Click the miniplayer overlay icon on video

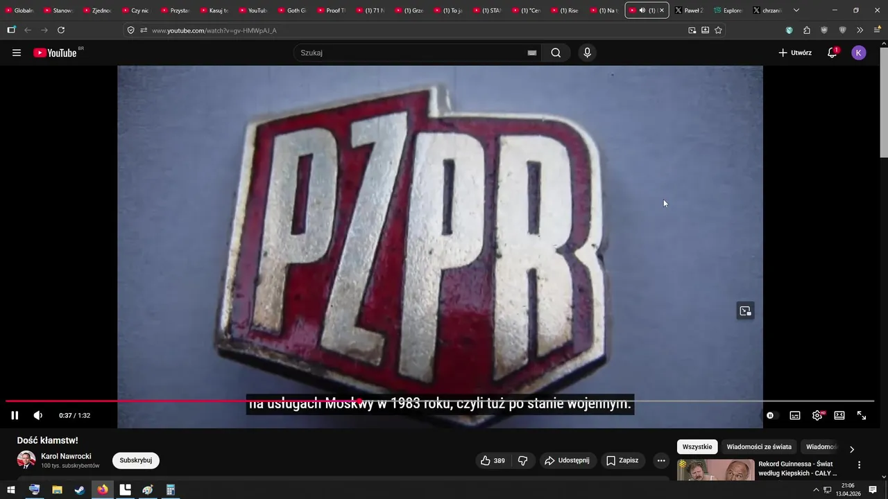tap(745, 311)
